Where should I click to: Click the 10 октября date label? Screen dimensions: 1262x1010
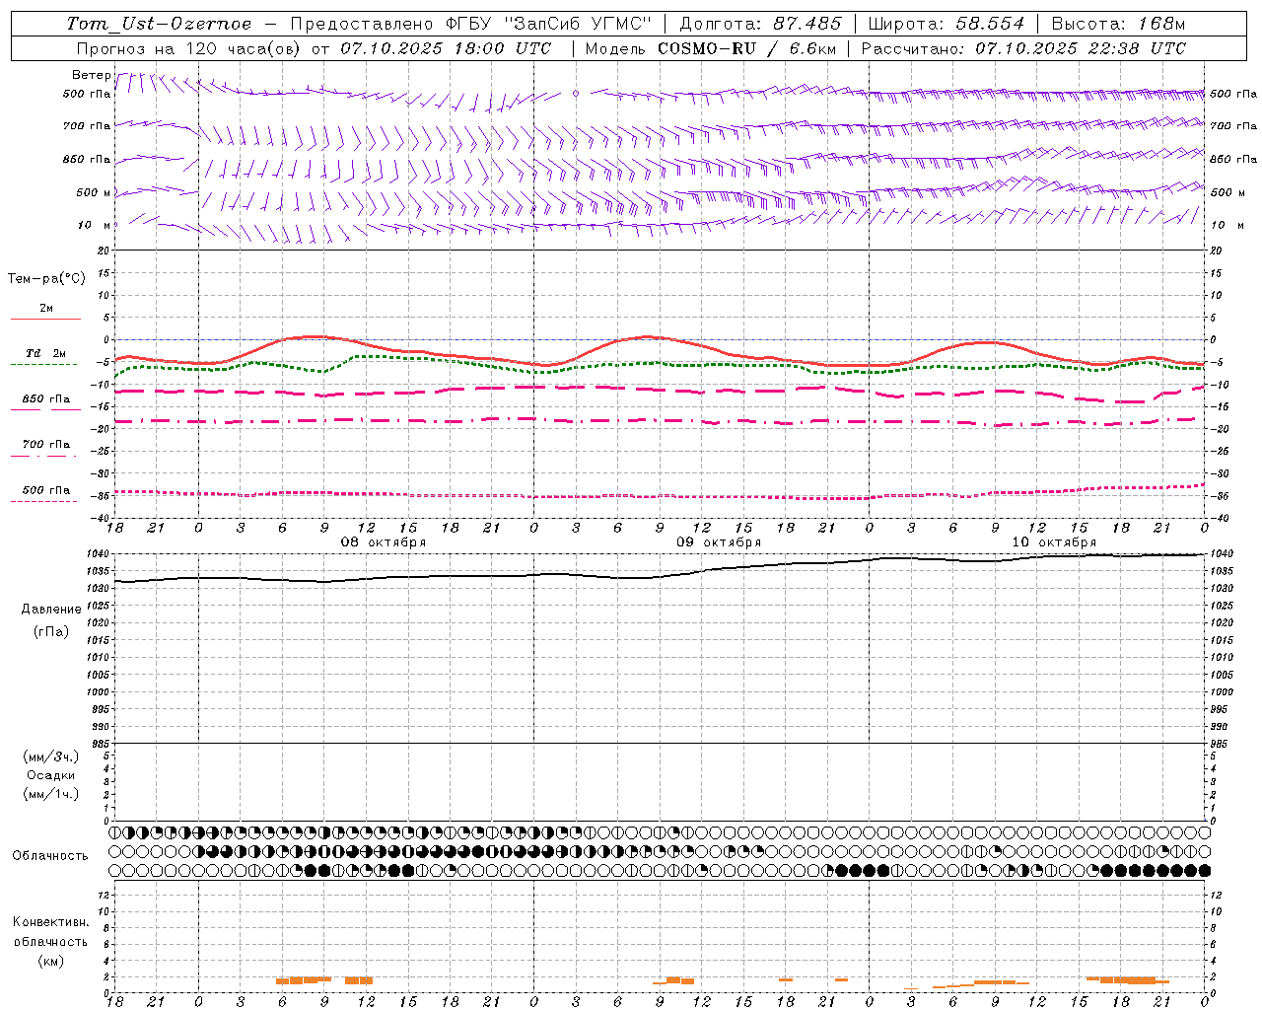[1054, 542]
